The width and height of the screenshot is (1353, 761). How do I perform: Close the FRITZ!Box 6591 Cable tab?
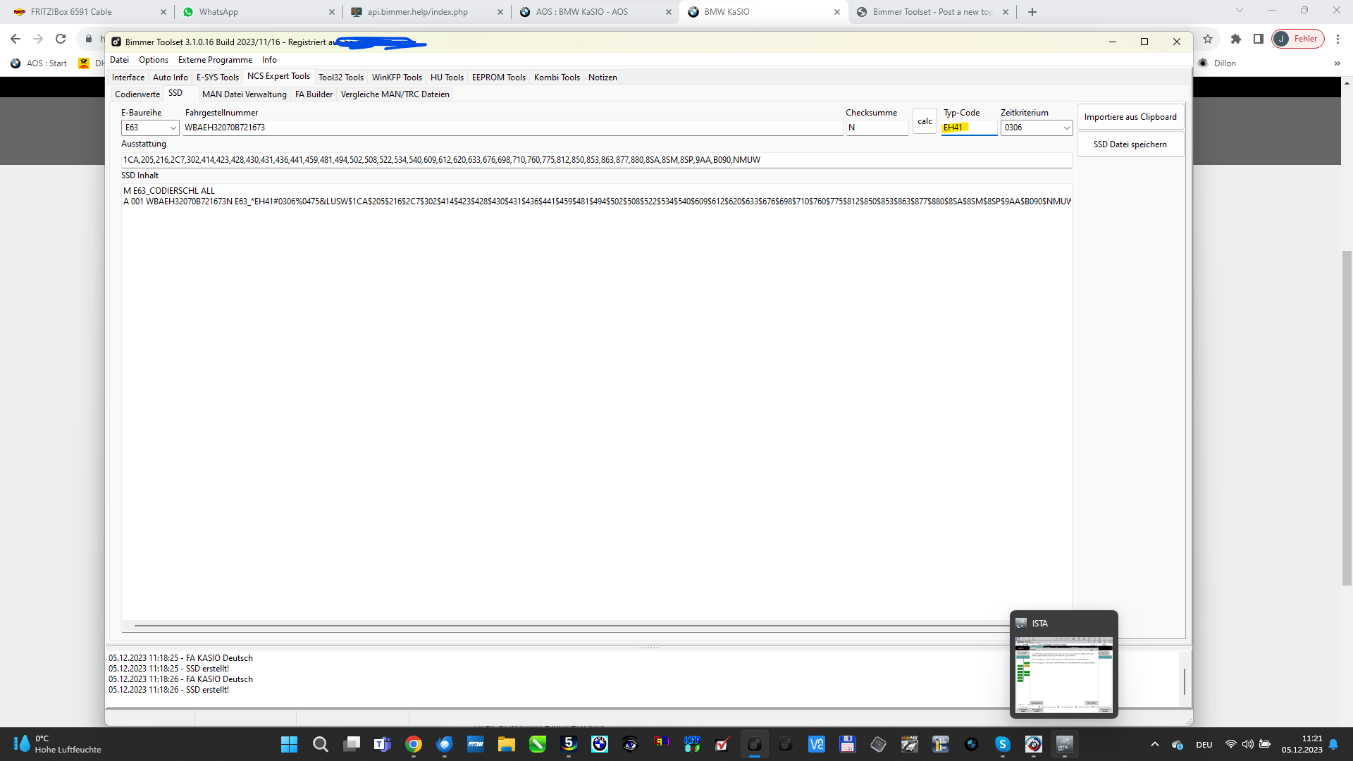coord(163,12)
